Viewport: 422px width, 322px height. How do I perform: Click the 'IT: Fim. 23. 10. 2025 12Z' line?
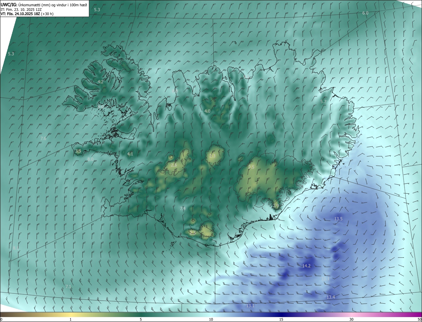coord(21,10)
